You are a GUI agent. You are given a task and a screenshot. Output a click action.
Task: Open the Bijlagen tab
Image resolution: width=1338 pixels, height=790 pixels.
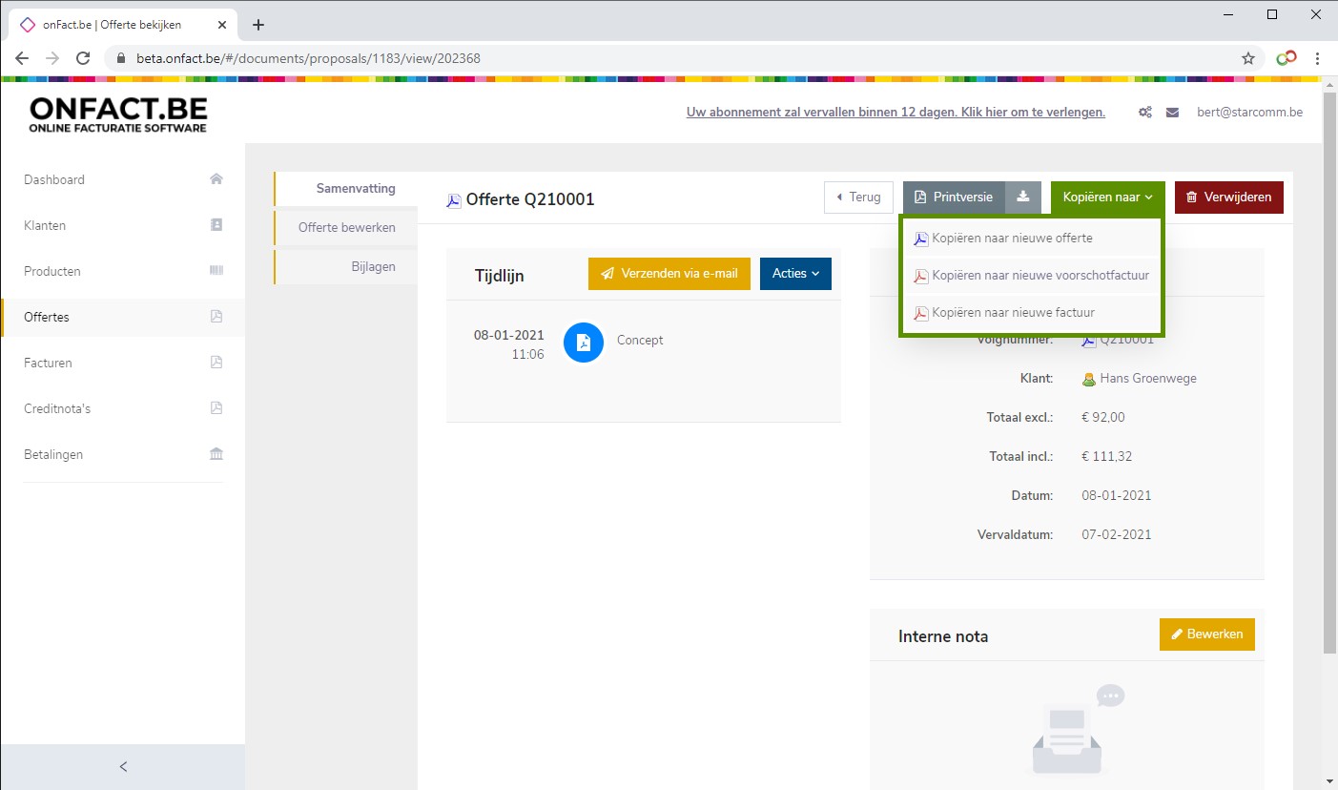coord(373,267)
